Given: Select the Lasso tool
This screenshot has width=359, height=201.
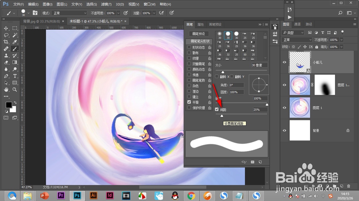Looking at the screenshot, I should 6,35.
